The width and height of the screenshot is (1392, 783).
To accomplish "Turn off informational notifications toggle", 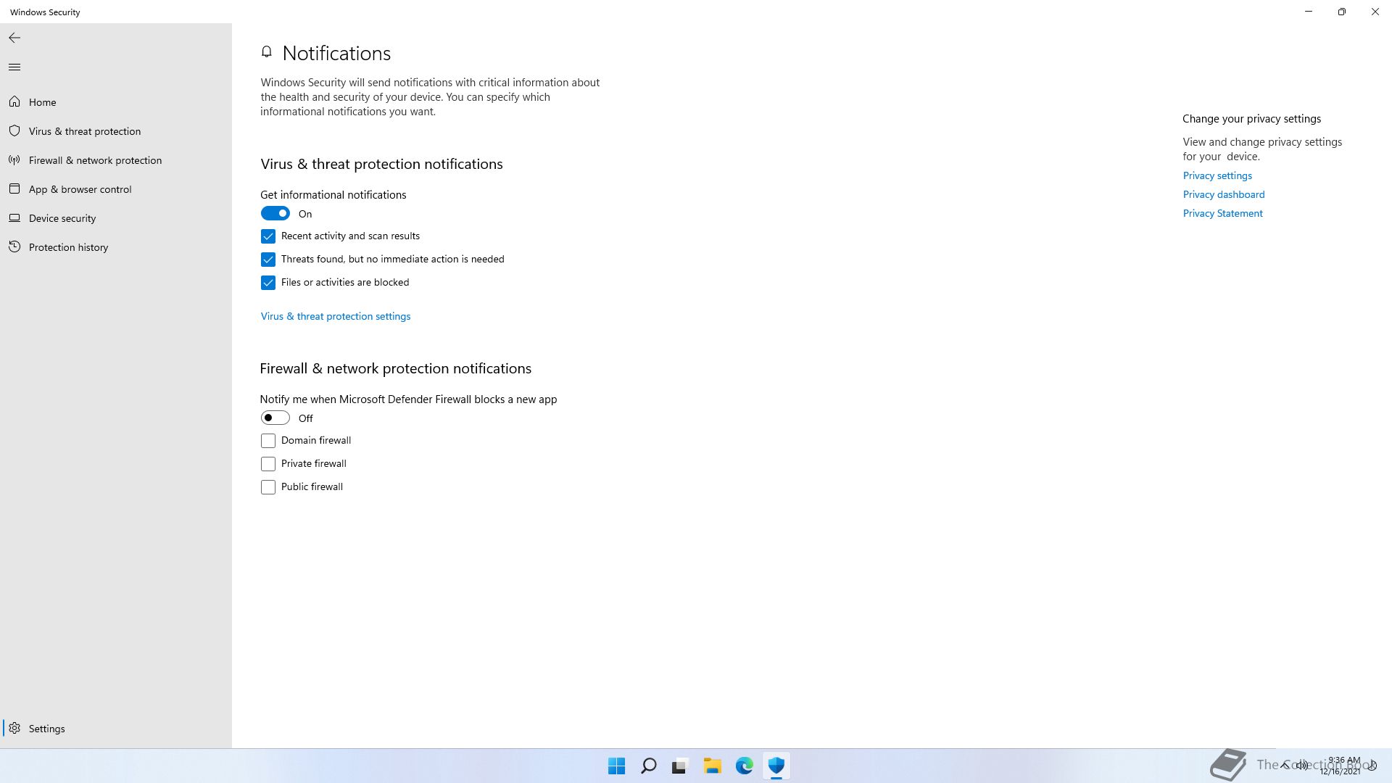I will (x=275, y=213).
